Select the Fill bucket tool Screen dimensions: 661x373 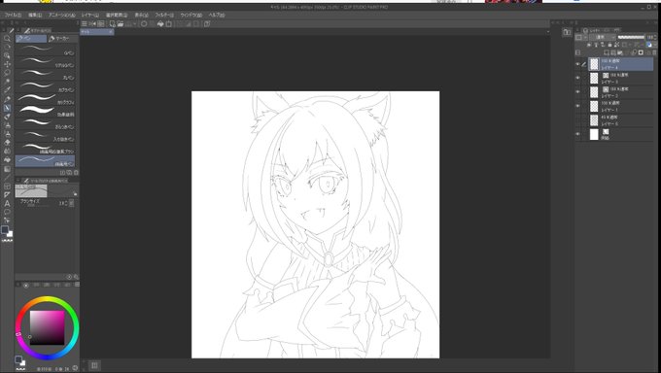tap(7, 160)
